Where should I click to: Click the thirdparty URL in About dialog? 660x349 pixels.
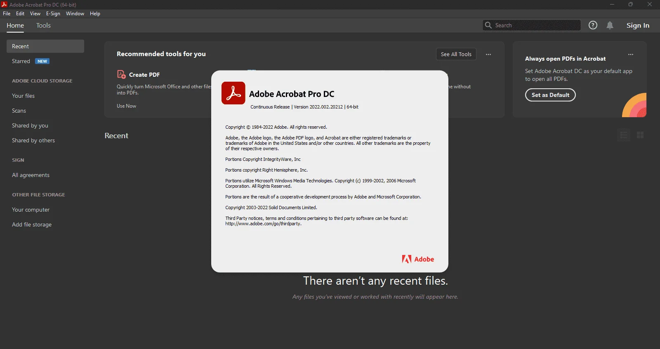pos(263,224)
